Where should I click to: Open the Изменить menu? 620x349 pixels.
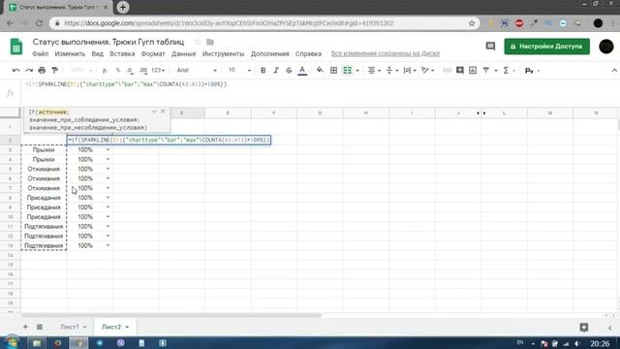[70, 54]
